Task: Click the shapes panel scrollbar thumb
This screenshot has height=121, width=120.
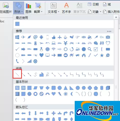Action: pos(116,87)
